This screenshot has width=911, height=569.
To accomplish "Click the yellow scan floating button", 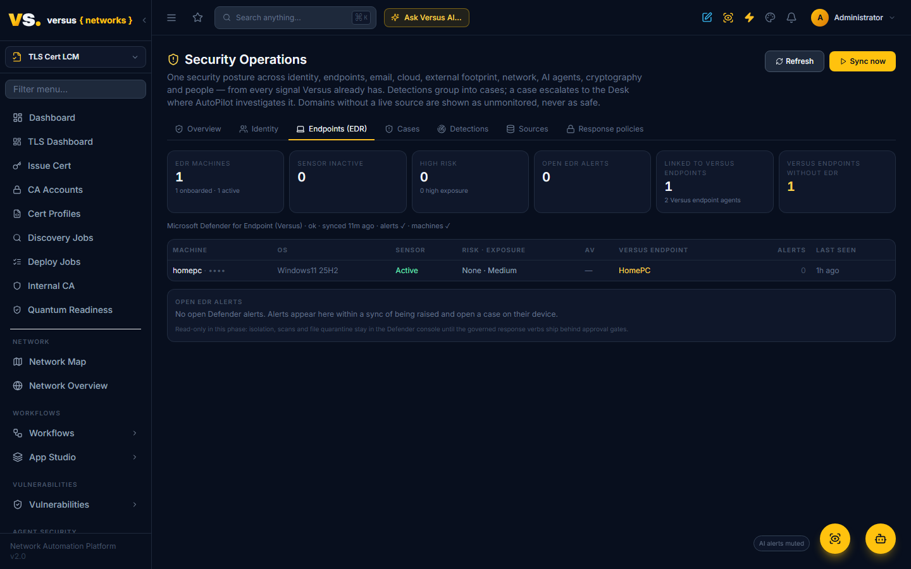I will [x=835, y=539].
